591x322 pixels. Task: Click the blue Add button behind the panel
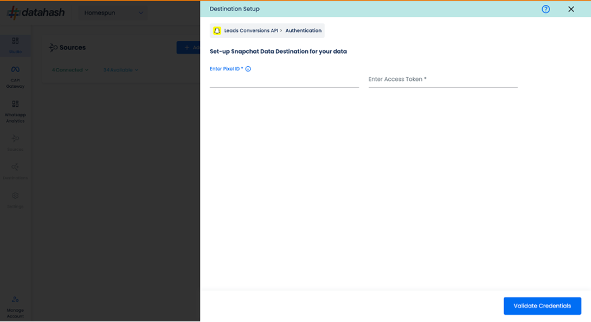[x=189, y=48]
